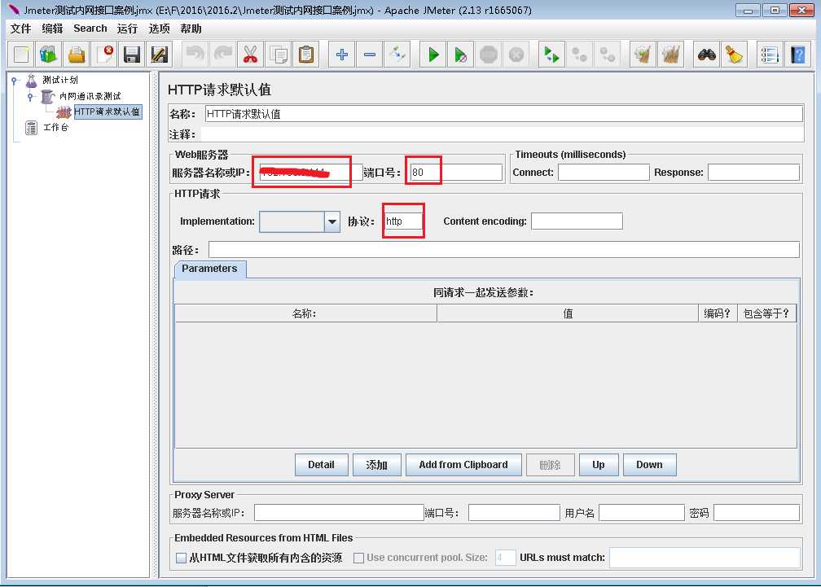This screenshot has width=821, height=587.
Task: Click the Content encoding field
Action: [x=577, y=221]
